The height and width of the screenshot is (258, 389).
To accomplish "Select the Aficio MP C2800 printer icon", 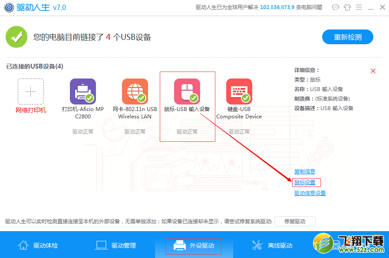I will pyautogui.click(x=83, y=91).
